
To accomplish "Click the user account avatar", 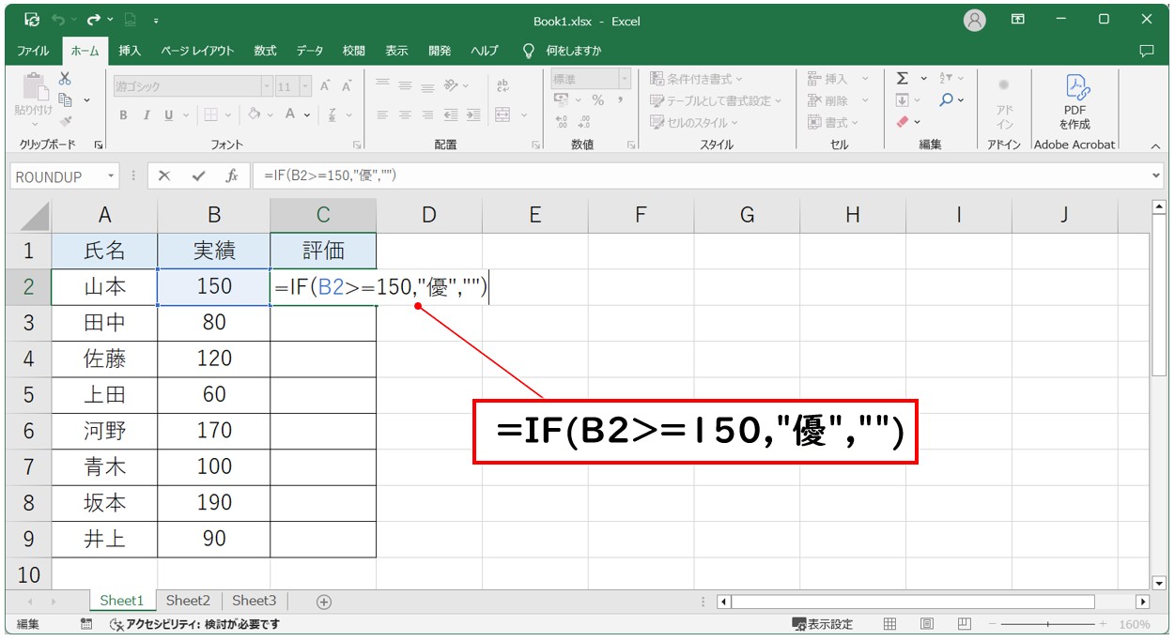I will tap(975, 20).
